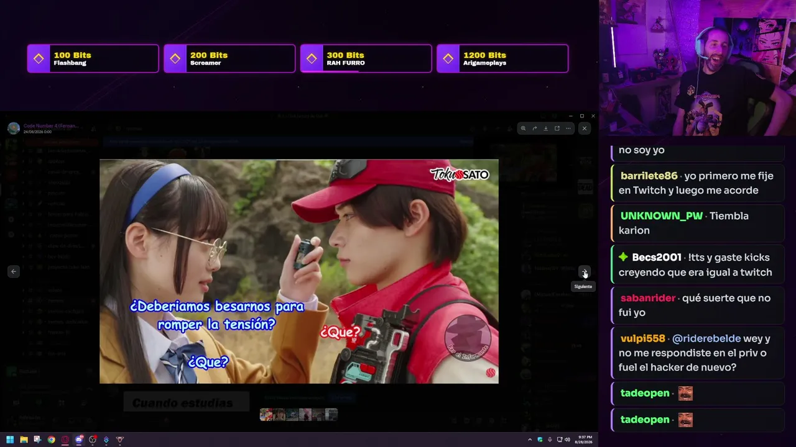
Task: Open the three-dots more options menu
Action: coord(568,129)
